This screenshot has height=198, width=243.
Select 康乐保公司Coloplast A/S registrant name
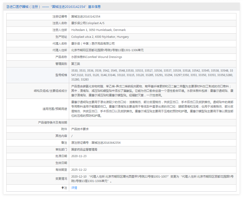88,23
